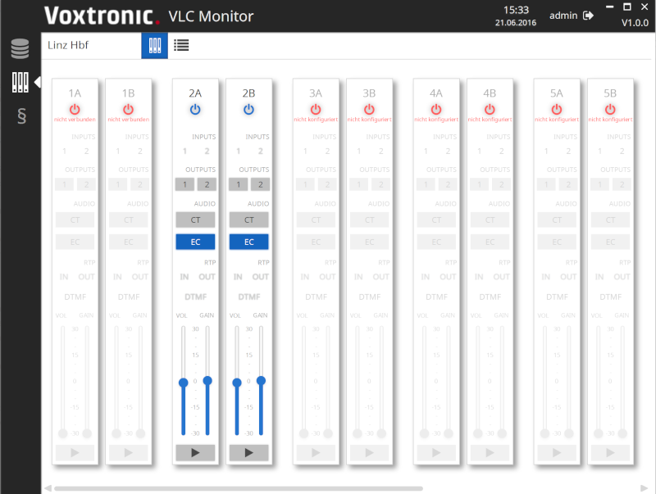Move the VOL slider on channel 2A
Screen dimensions: 656x494
click(x=184, y=381)
